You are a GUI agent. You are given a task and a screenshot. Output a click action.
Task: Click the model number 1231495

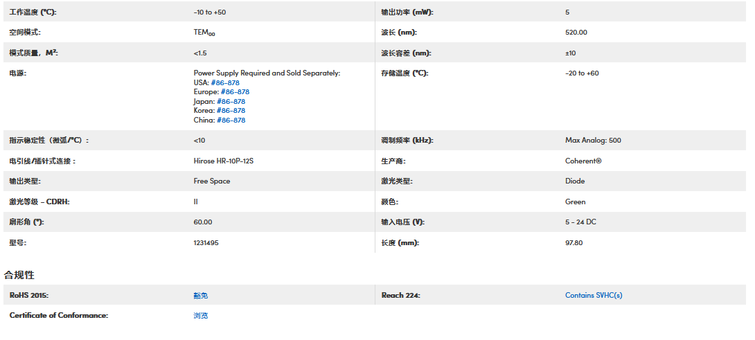tap(206, 242)
